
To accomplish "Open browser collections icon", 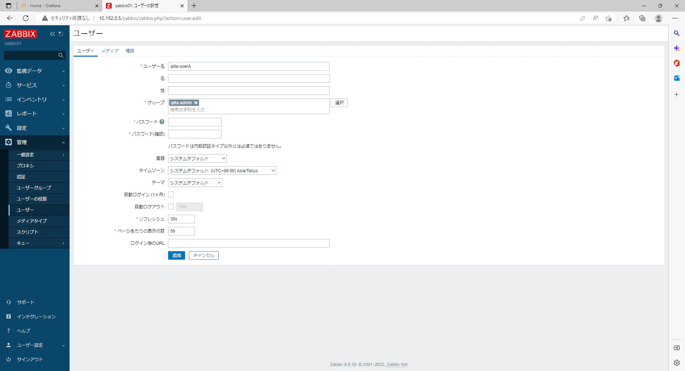I will [x=642, y=18].
